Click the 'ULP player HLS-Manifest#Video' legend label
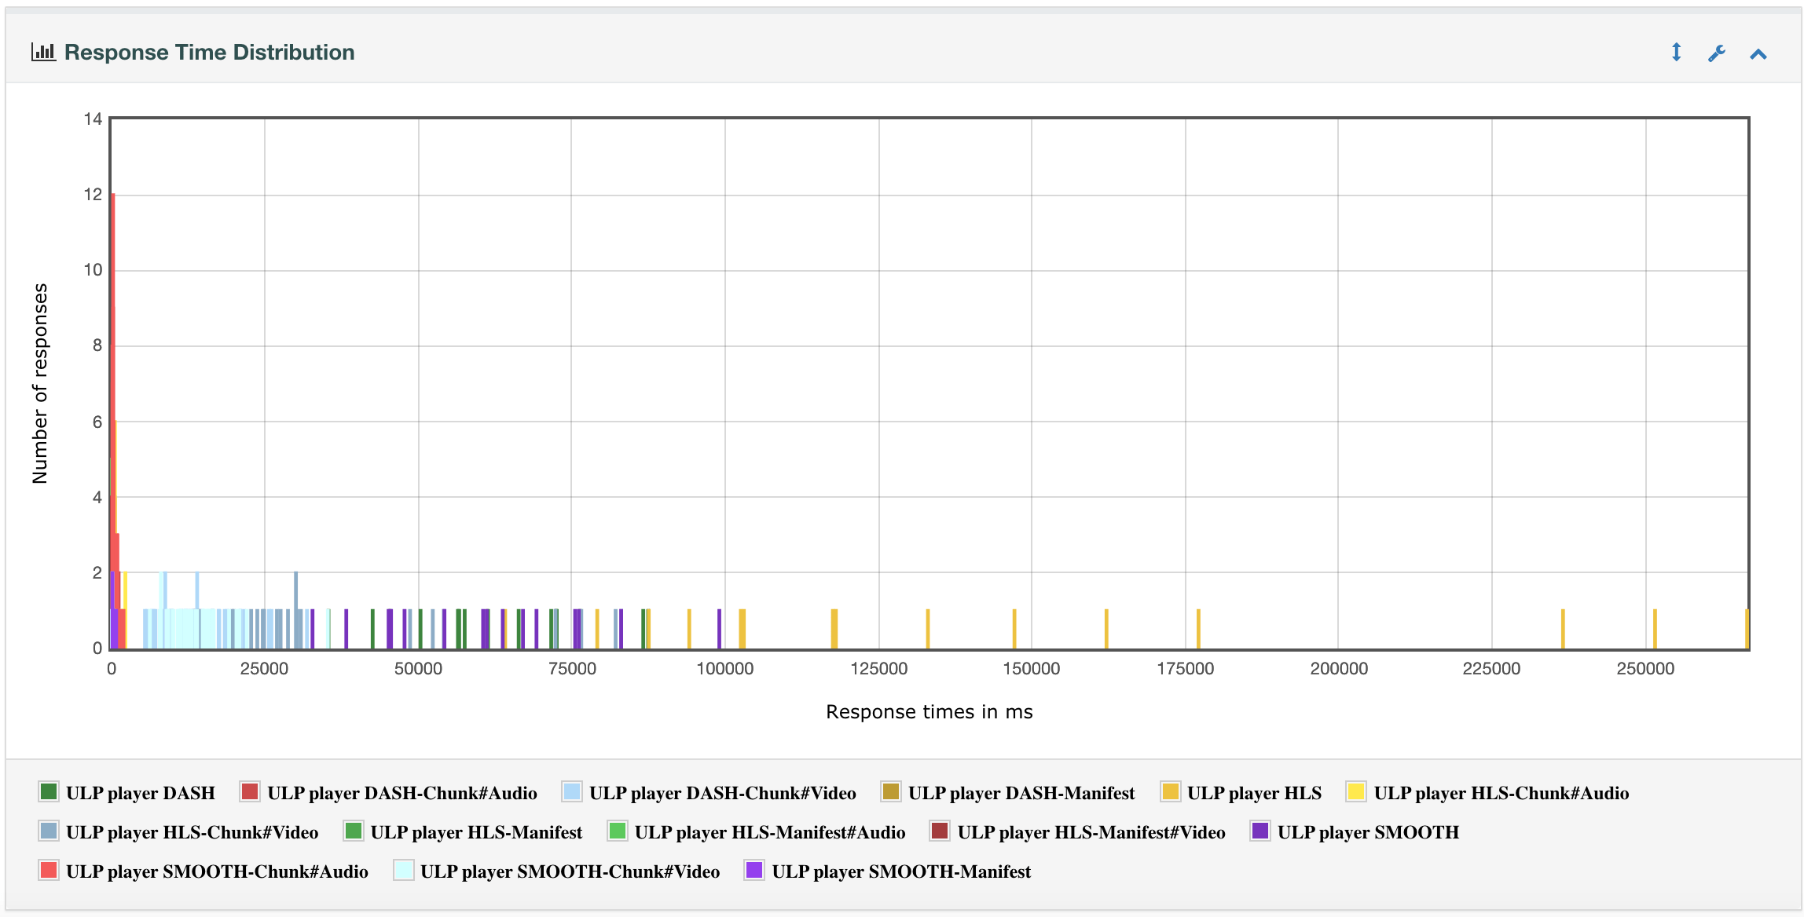The width and height of the screenshot is (1804, 917). (x=1091, y=832)
